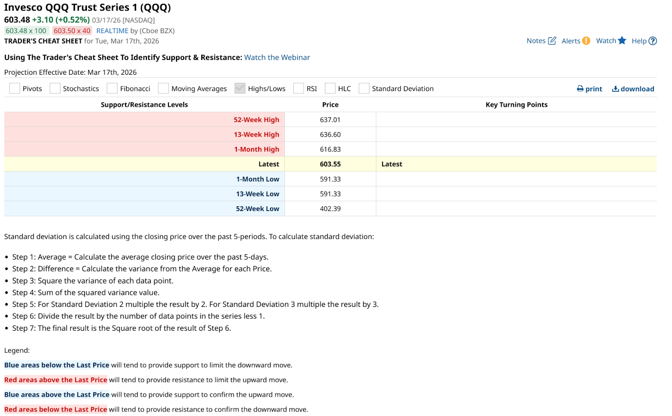
Task: Click the Help question mark icon
Action: [652, 41]
